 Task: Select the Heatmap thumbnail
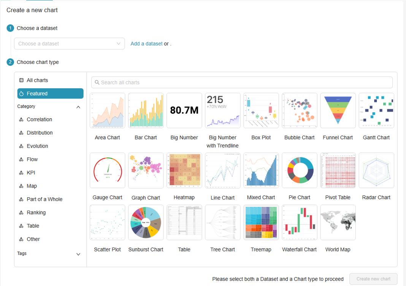click(184, 170)
